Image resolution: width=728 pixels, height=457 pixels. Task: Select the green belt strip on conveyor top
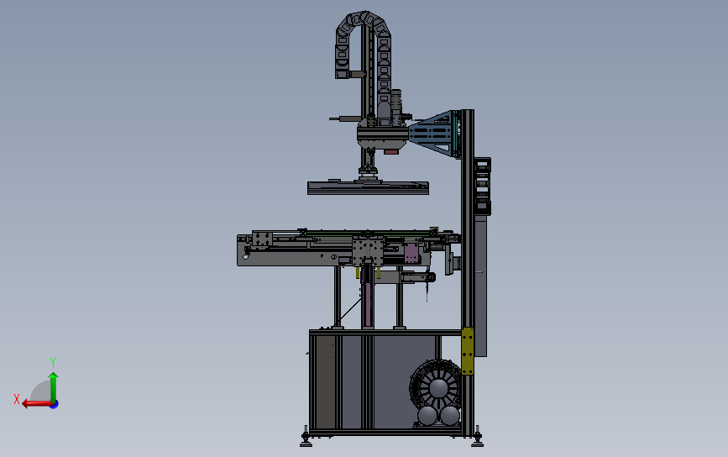click(x=369, y=234)
